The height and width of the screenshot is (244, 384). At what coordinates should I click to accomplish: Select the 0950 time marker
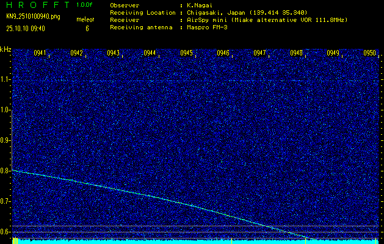pyautogui.click(x=370, y=53)
